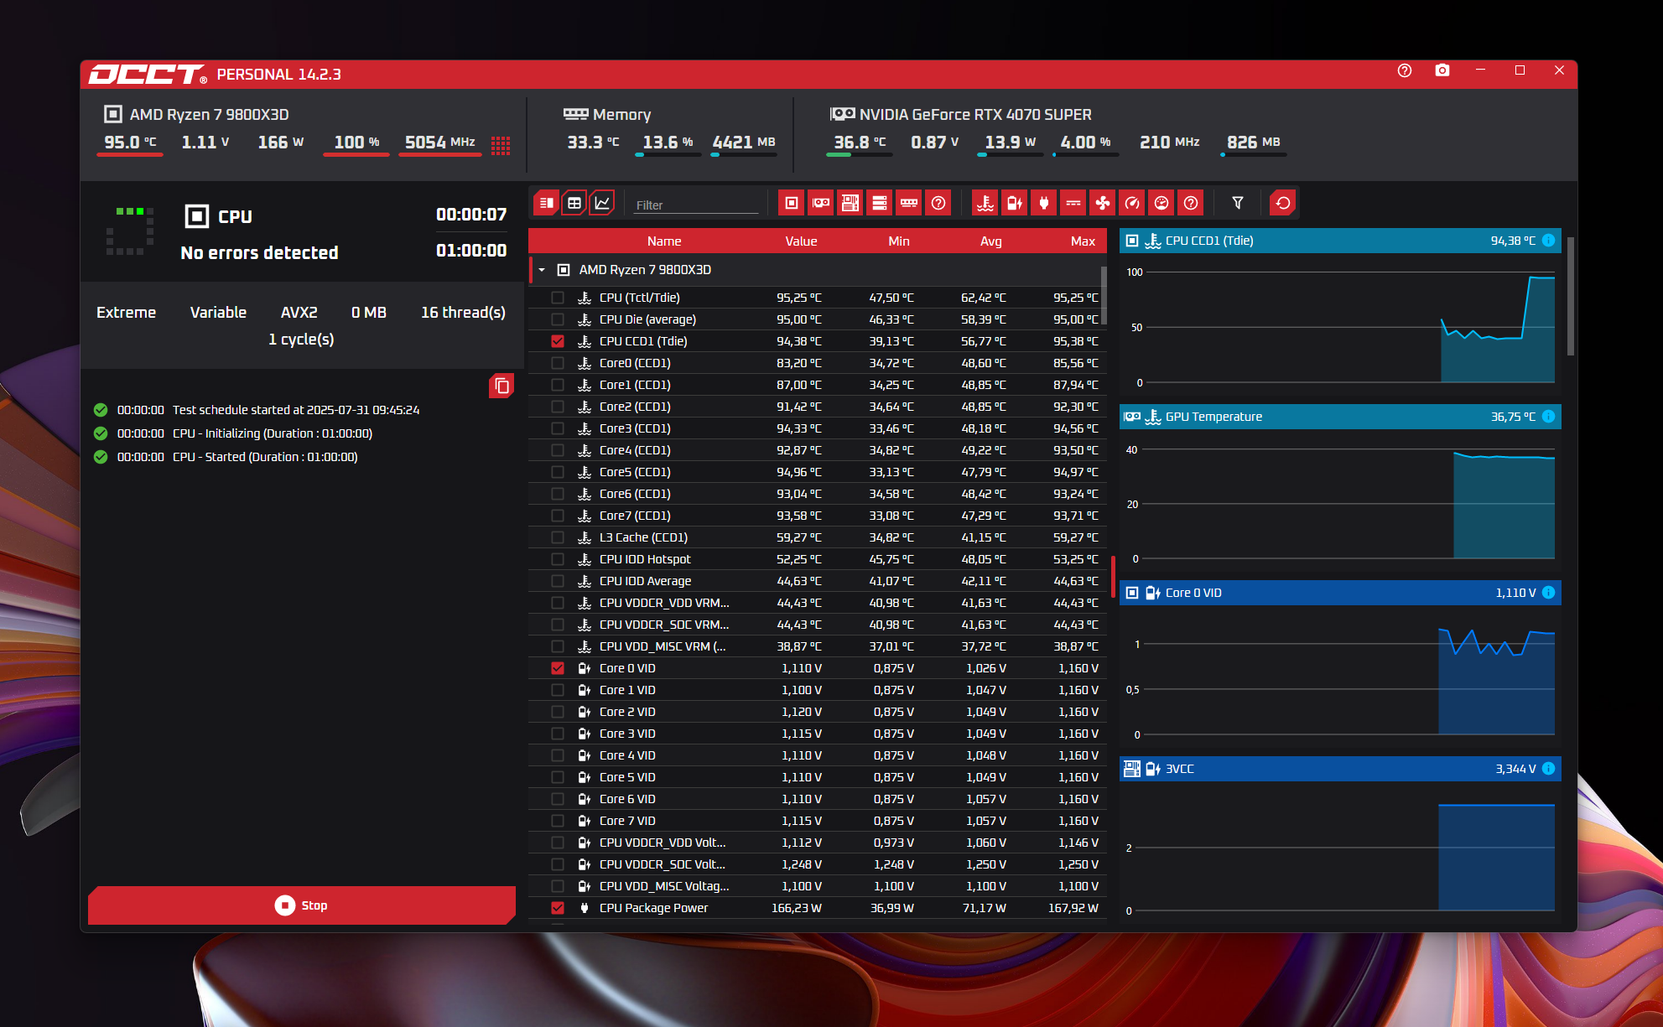The image size is (1663, 1027).
Task: Click the GPU Temperature graph title bar
Action: pos(1340,417)
